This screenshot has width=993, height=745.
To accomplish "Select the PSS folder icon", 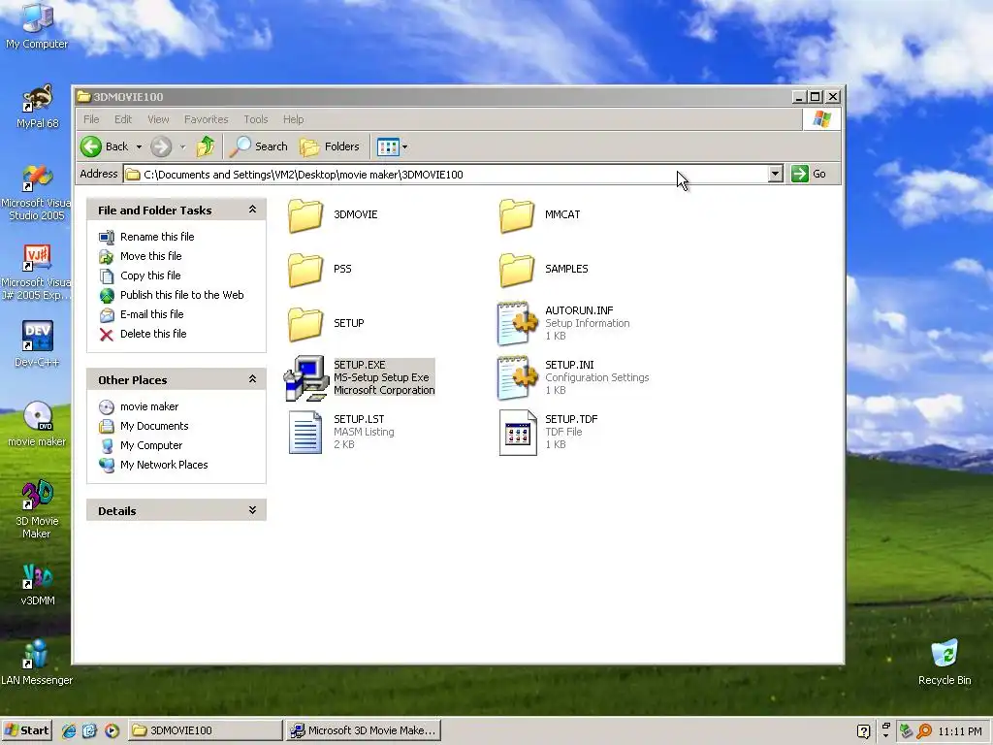I will 305,270.
